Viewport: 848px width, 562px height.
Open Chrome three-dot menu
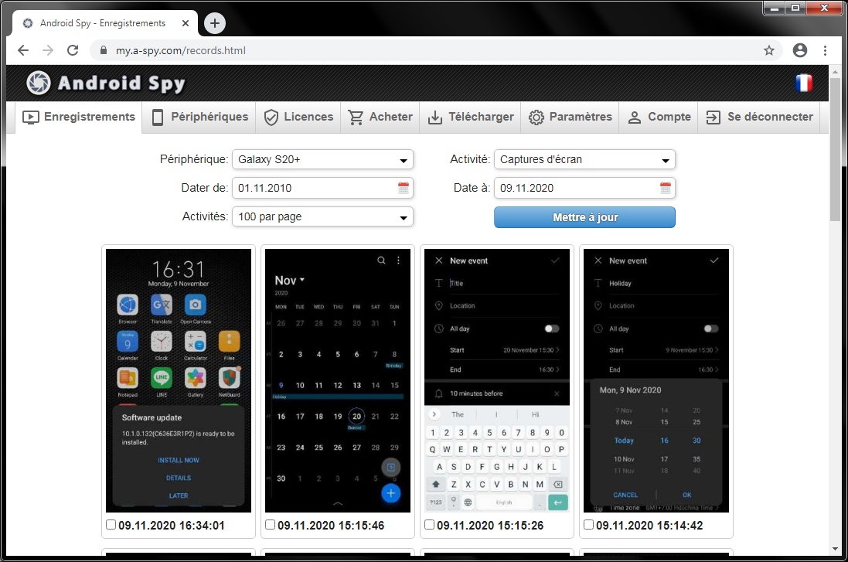pos(825,50)
